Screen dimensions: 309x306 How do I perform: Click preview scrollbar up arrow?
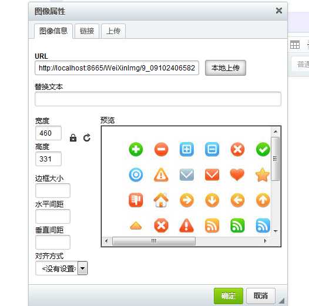coord(276,132)
